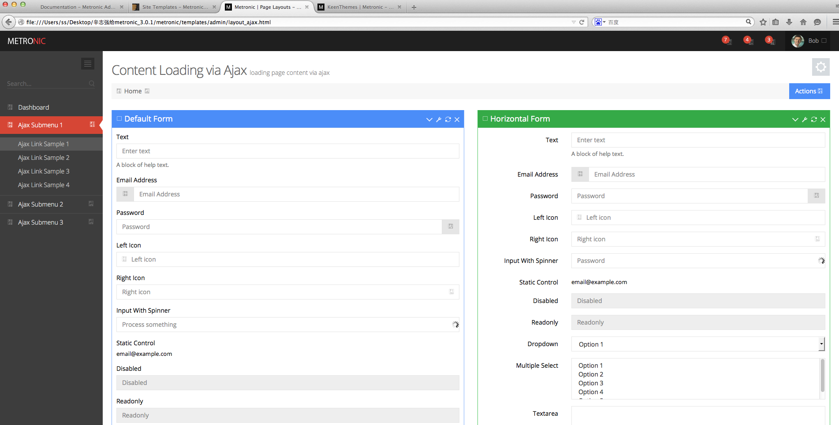Click the browser home icon
Image resolution: width=839 pixels, height=425 pixels.
(x=803, y=22)
